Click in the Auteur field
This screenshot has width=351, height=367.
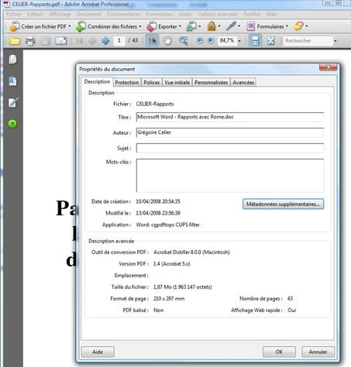tap(230, 132)
